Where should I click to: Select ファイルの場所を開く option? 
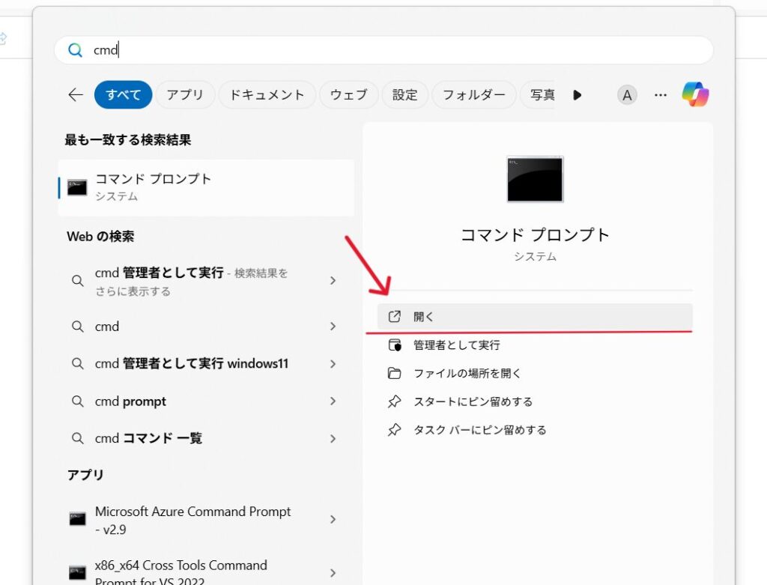(x=467, y=373)
